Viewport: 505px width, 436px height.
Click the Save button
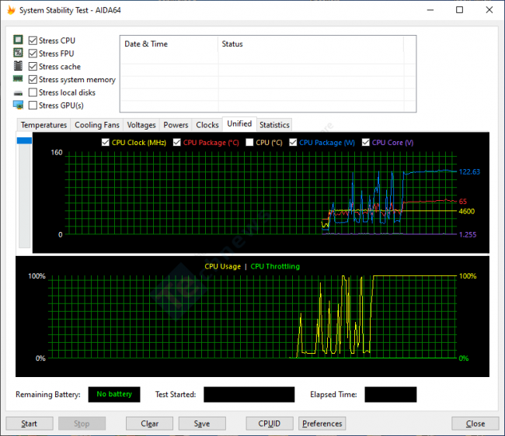pyautogui.click(x=202, y=424)
